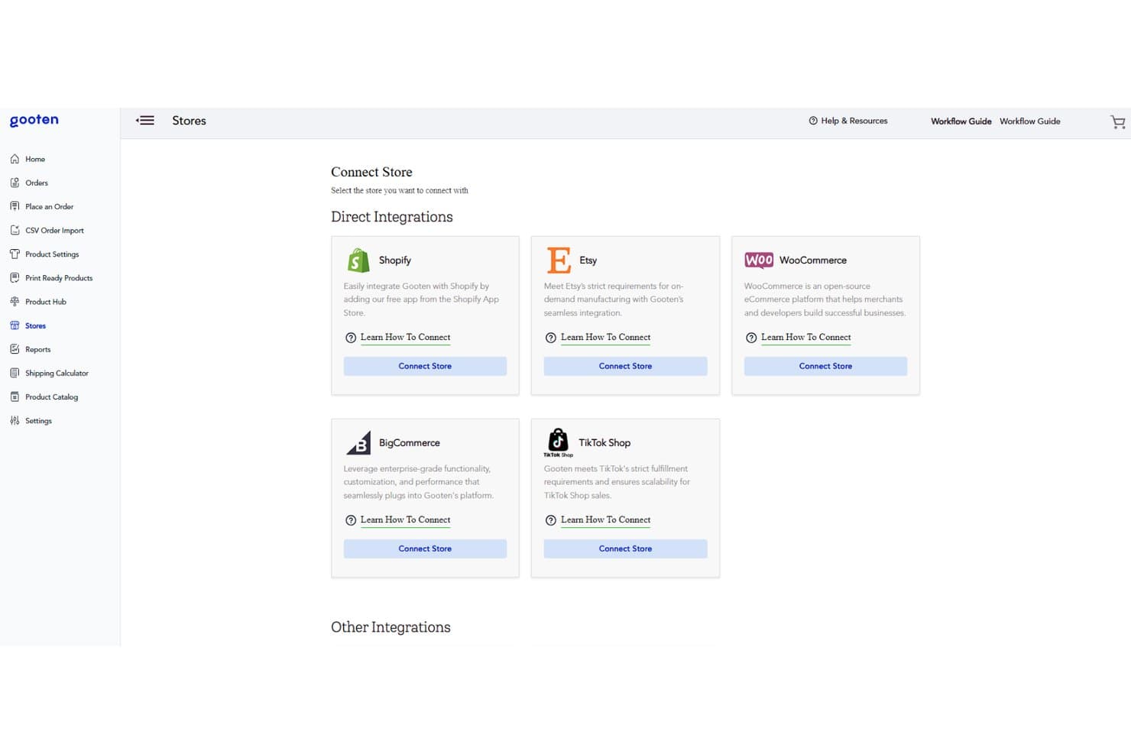1131x754 pixels.
Task: Collapse the sidebar with the hamburger icon
Action: pos(145,121)
